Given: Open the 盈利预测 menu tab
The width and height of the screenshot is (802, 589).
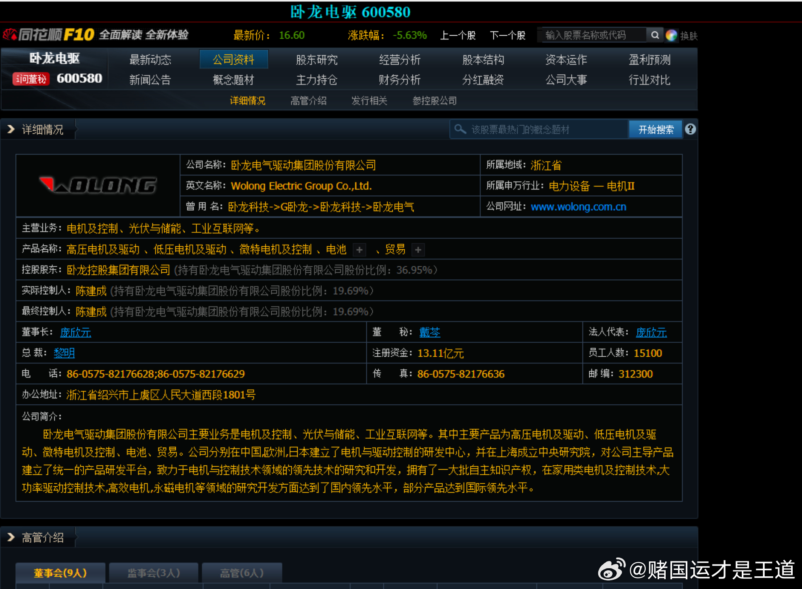Looking at the screenshot, I should [650, 60].
